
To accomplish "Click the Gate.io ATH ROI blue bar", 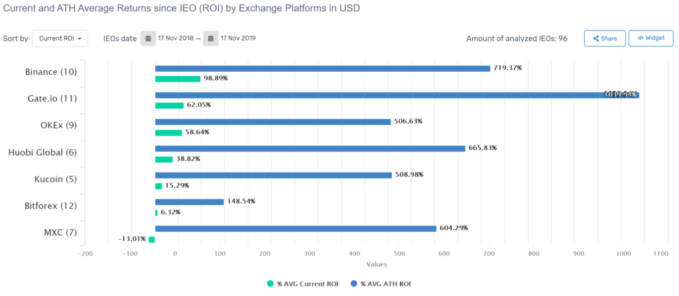I will tap(397, 95).
